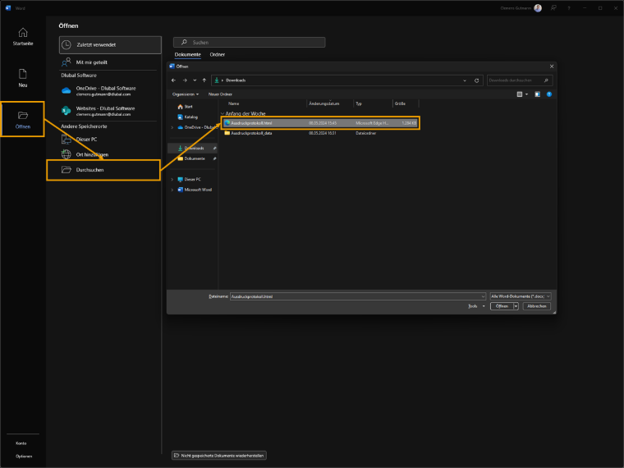The height and width of the screenshot is (468, 624).
Task: Expand Dieser PC tree node in dialog
Action: 172,180
